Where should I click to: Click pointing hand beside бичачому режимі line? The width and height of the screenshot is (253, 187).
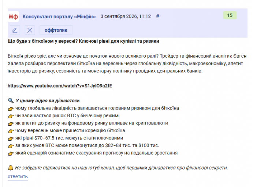tap(11, 116)
